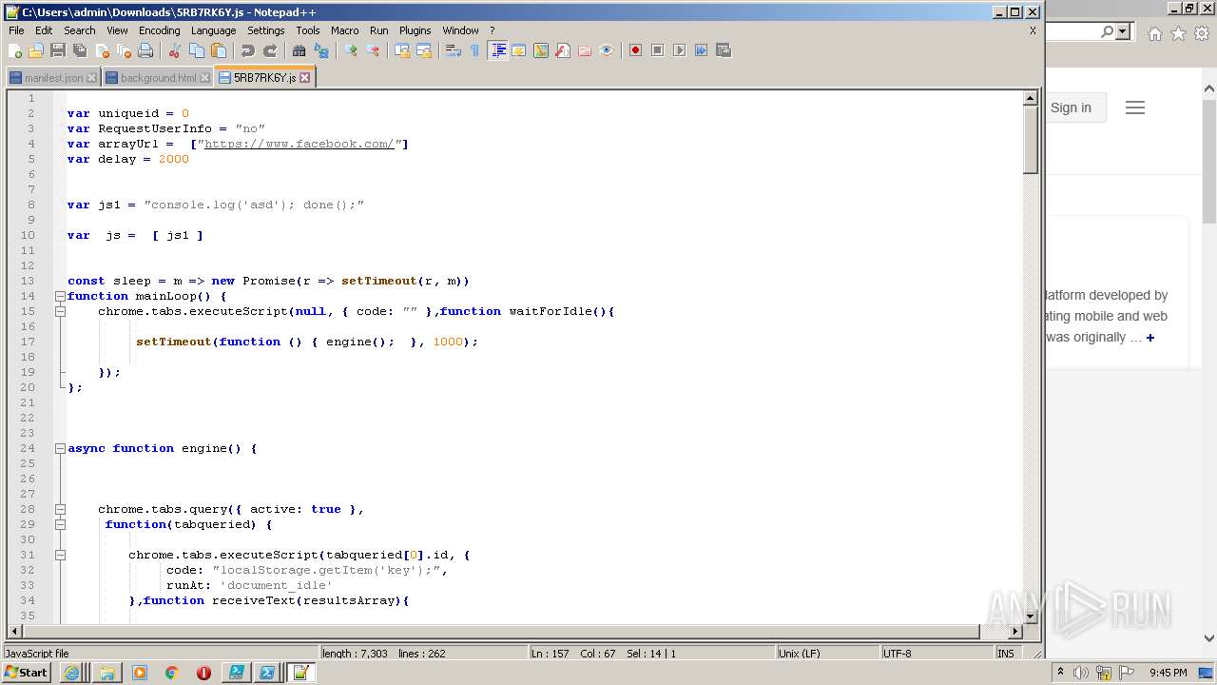Zoom in using the toolbar icon
The image size is (1217, 685).
[351, 50]
